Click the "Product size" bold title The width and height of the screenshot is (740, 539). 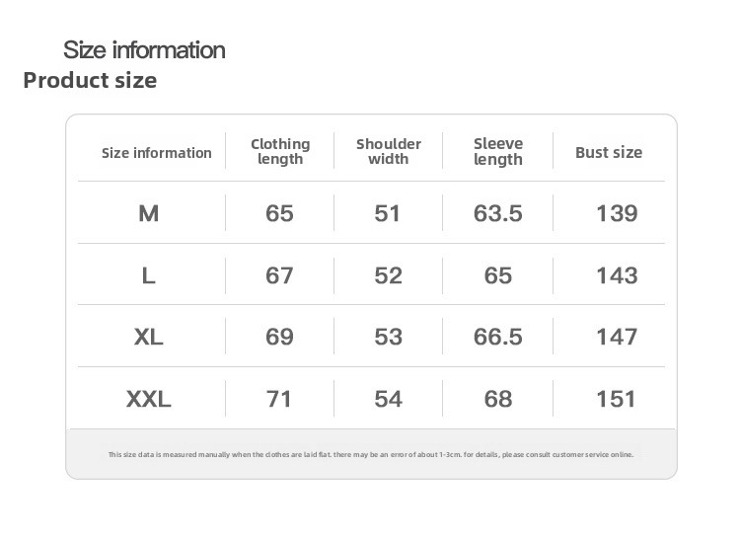pyautogui.click(x=90, y=80)
